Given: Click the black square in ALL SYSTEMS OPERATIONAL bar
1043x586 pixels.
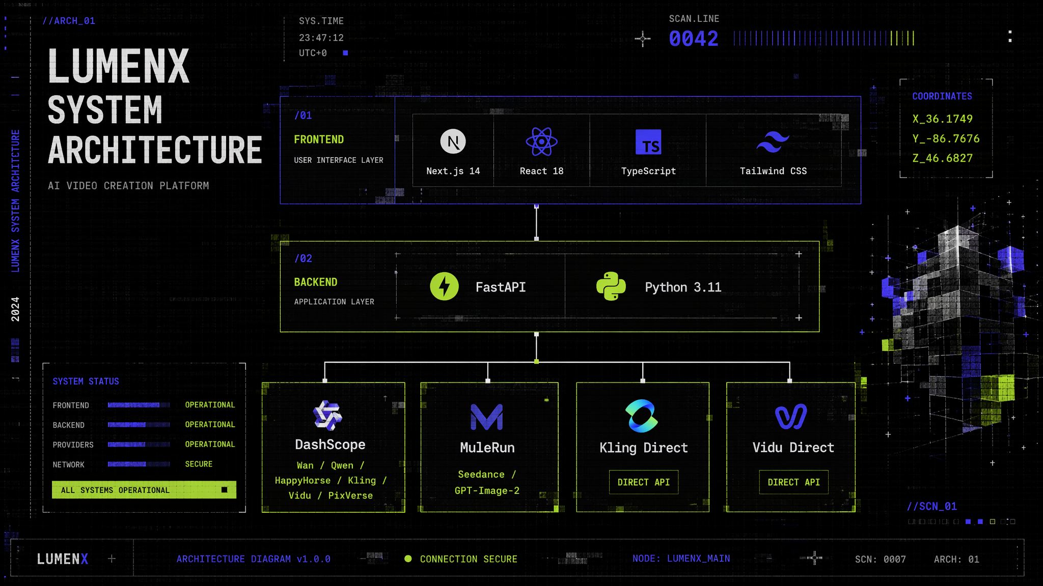Looking at the screenshot, I should click(224, 490).
